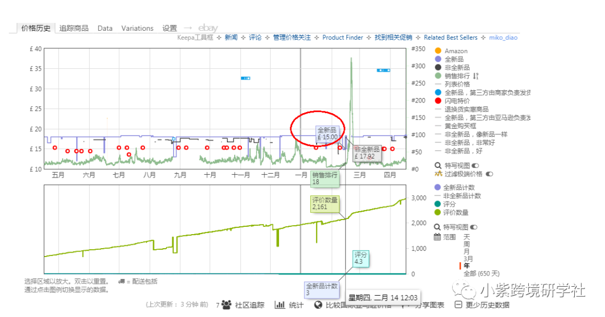This screenshot has height=317, width=605.
Task: Open the Data tab
Action: (x=105, y=28)
